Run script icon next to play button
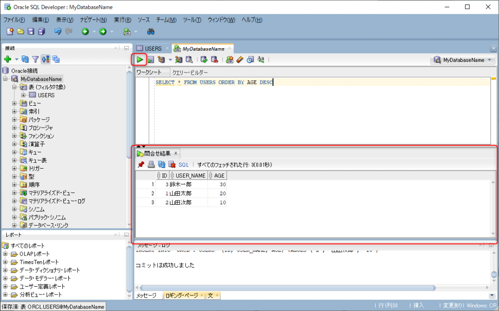 coord(151,59)
